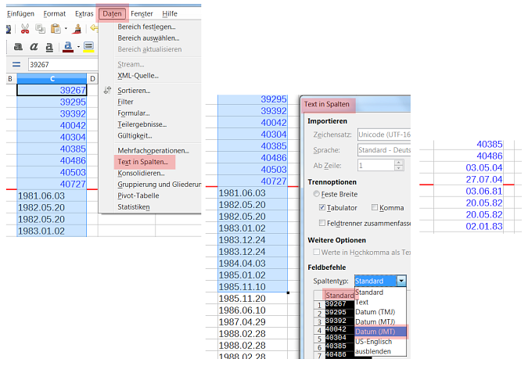The width and height of the screenshot is (528, 366).
Task: Choose Konsolidieren... menu entry
Action: pyautogui.click(x=141, y=173)
